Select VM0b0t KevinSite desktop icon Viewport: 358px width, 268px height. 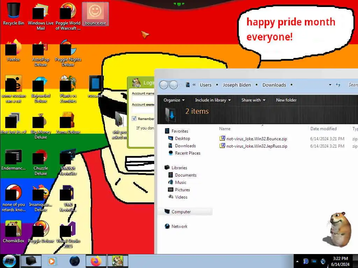pos(68,162)
